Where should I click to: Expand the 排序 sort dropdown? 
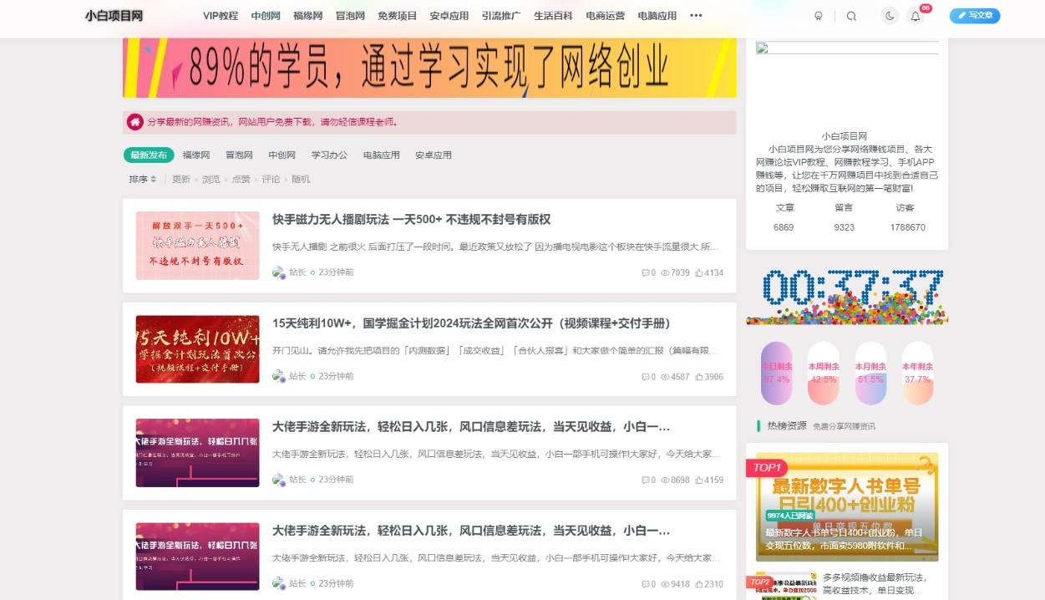pyautogui.click(x=143, y=179)
